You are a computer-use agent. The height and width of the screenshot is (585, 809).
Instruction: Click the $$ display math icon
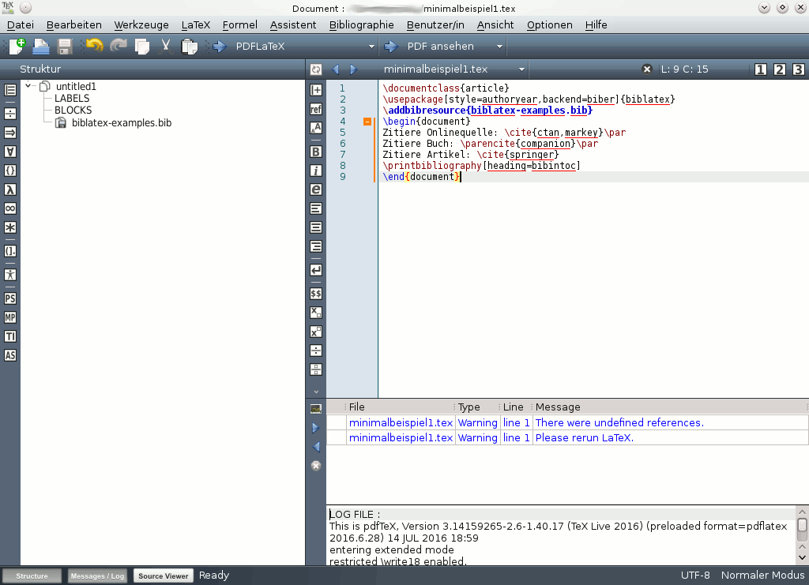pos(316,294)
